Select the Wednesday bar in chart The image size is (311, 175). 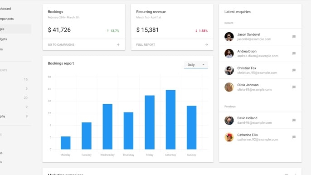click(x=107, y=126)
